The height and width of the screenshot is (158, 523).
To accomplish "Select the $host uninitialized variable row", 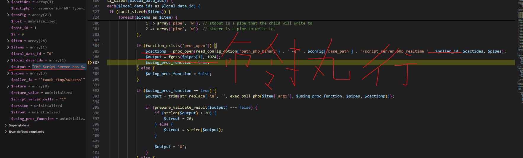I will [43, 21].
